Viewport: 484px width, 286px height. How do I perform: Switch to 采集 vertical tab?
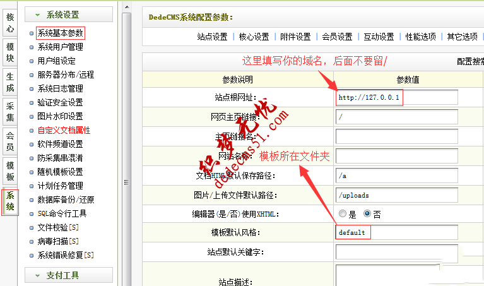[10, 112]
